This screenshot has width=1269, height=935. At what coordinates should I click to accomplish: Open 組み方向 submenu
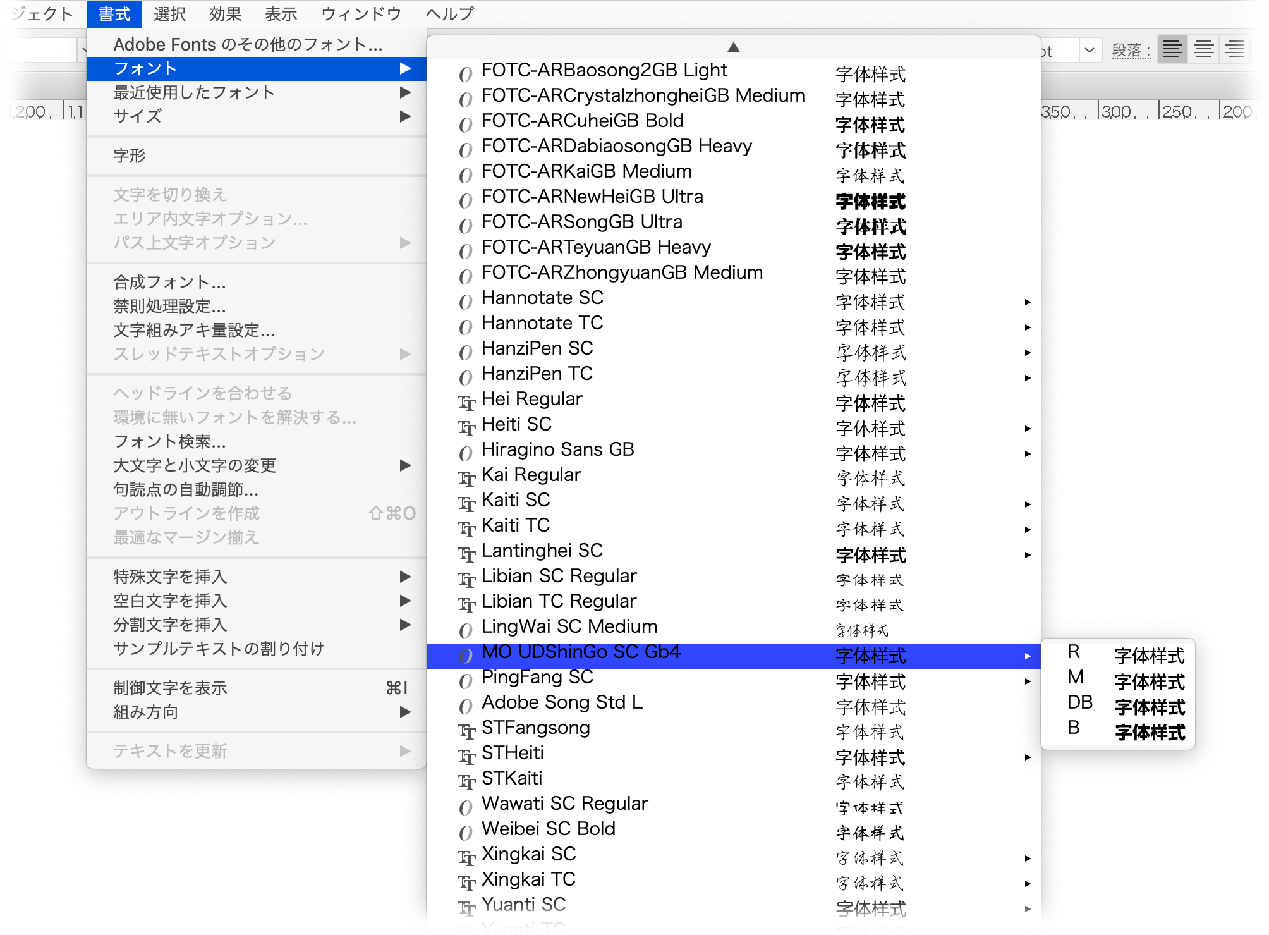[x=256, y=712]
